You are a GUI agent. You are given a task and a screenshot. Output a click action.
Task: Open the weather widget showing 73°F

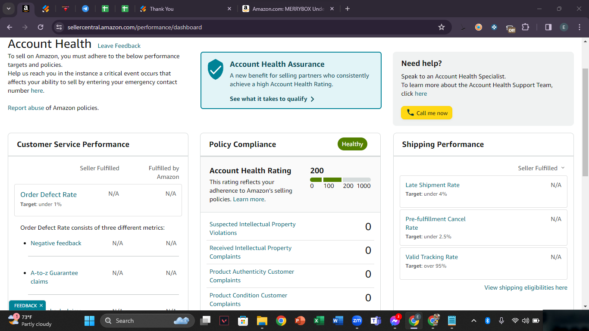[x=30, y=321]
